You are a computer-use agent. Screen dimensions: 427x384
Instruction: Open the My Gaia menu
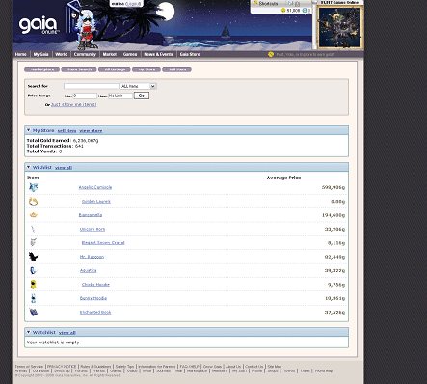40,54
